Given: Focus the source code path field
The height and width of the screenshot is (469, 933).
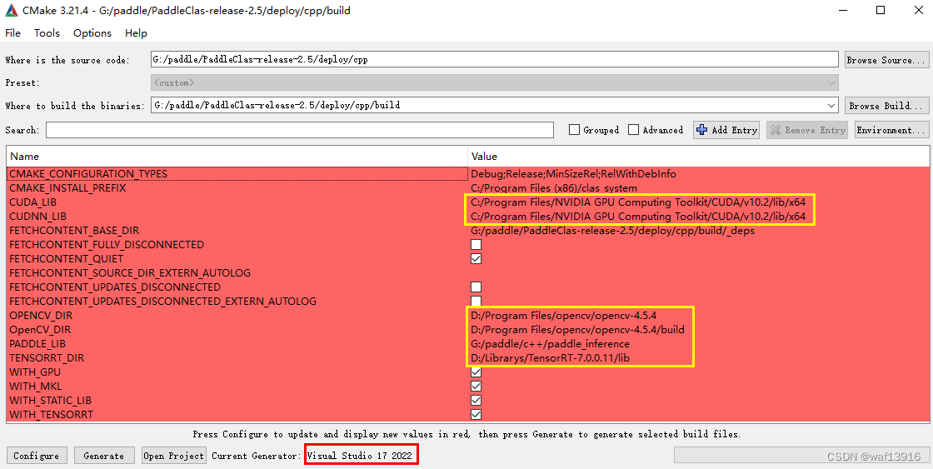Looking at the screenshot, I should (495, 59).
